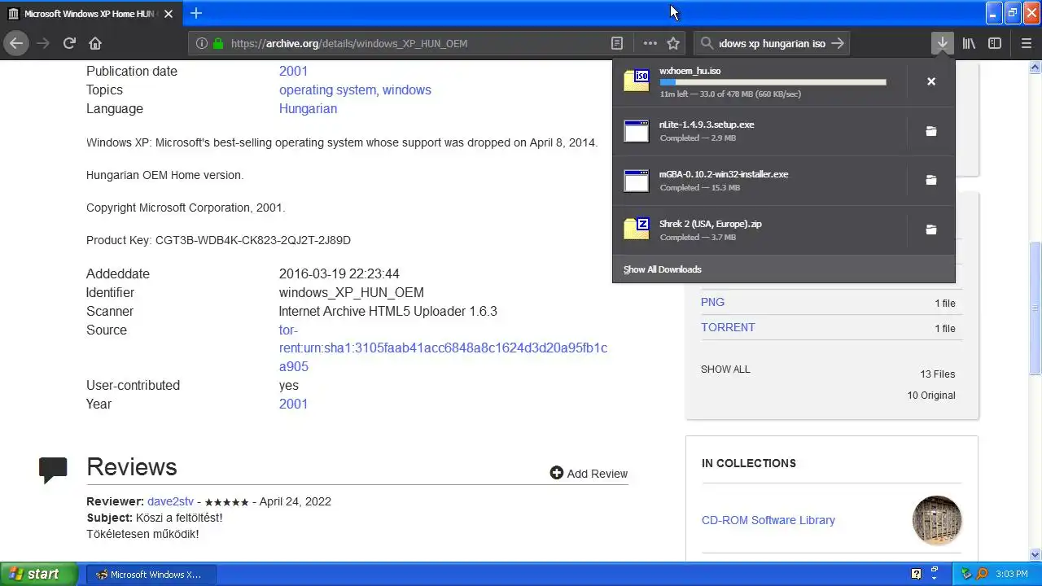Click the Reviews speech bubble icon
The image size is (1042, 586).
point(53,470)
